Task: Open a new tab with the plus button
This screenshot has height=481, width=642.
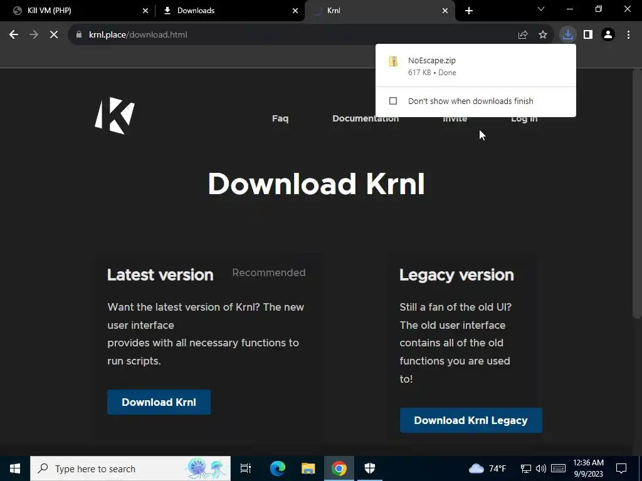Action: click(469, 11)
